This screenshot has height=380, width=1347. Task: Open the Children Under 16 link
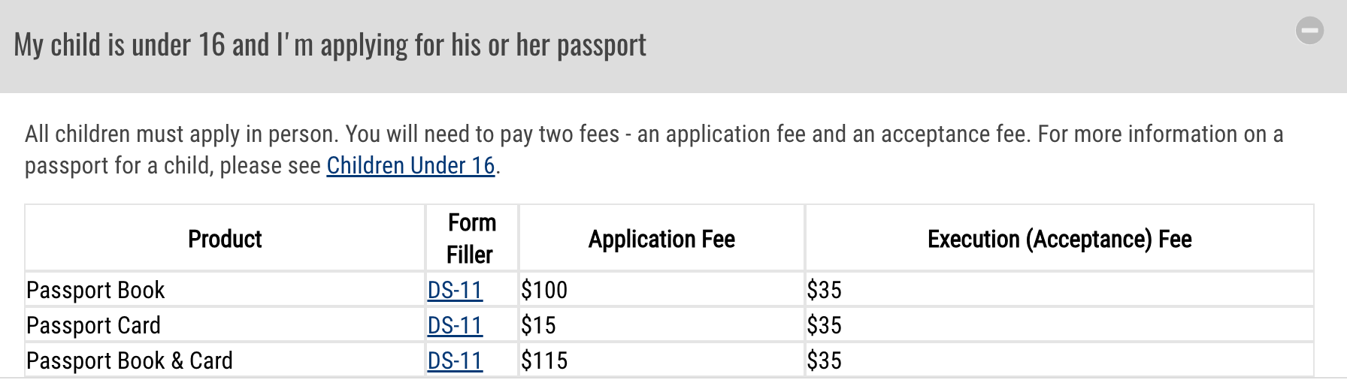pos(410,165)
